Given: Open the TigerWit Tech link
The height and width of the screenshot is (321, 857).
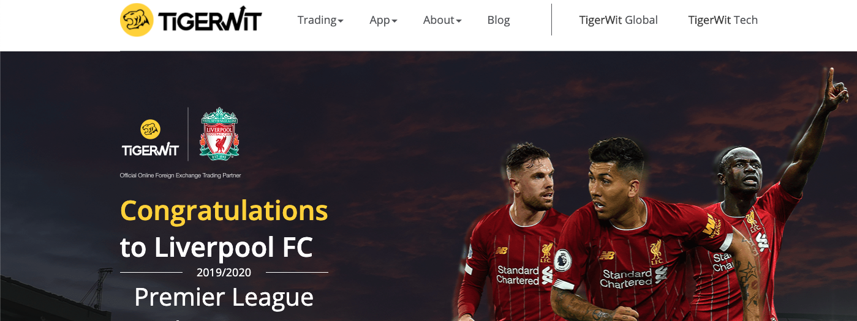Looking at the screenshot, I should tap(723, 20).
